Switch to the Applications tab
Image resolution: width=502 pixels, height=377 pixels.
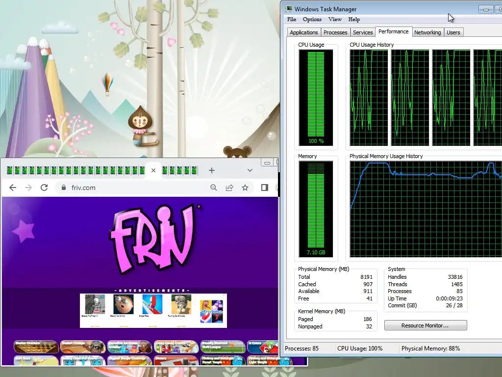[303, 32]
